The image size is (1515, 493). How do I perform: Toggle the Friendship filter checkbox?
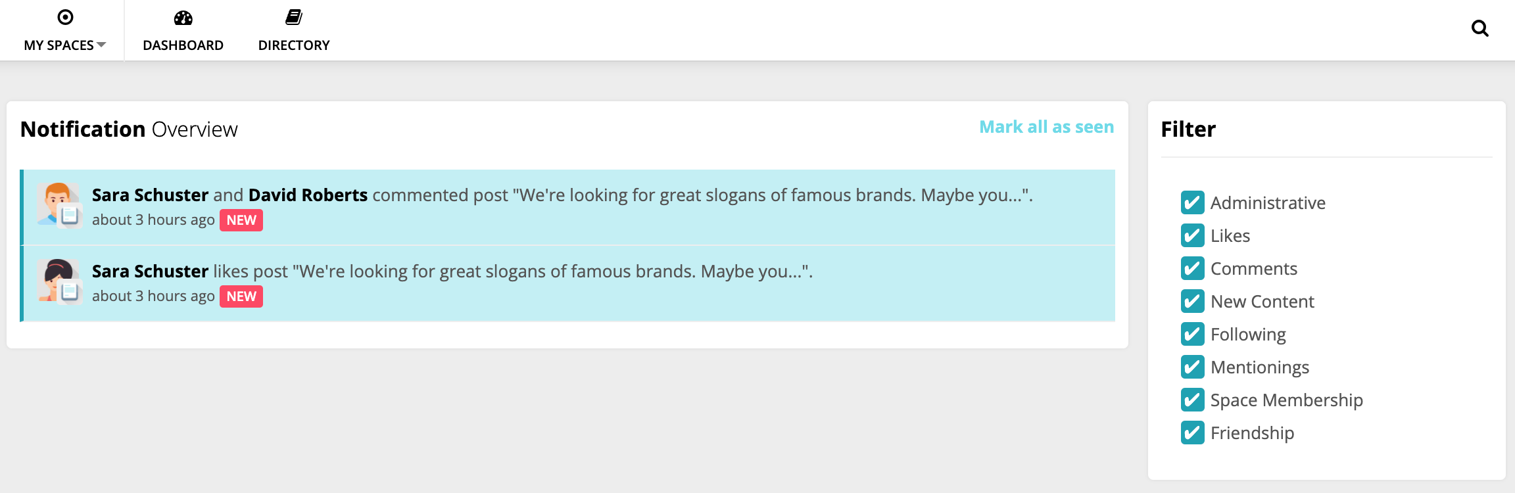[x=1192, y=433]
